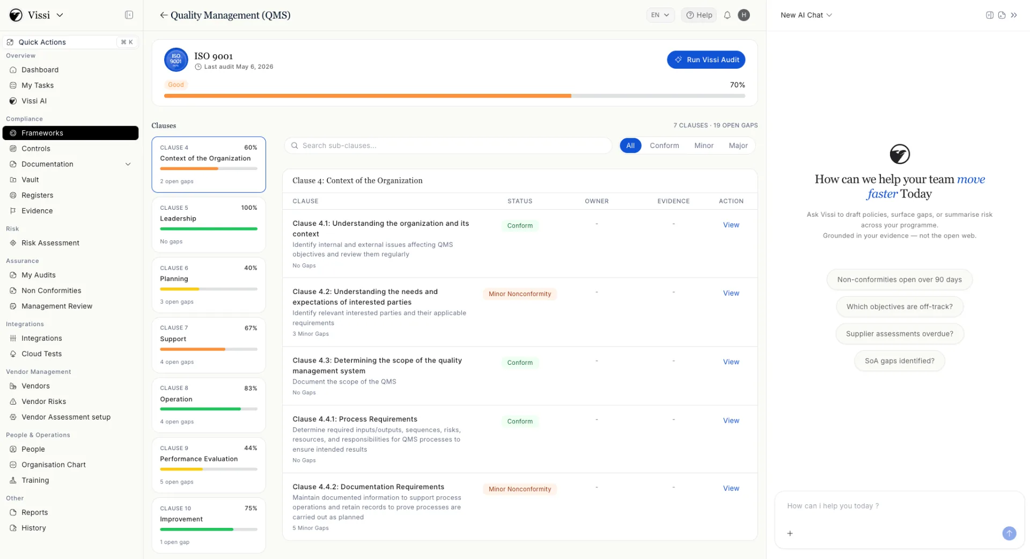This screenshot has height=559, width=1030.
Task: Click the Vendor Risks warning icon
Action: [13, 402]
